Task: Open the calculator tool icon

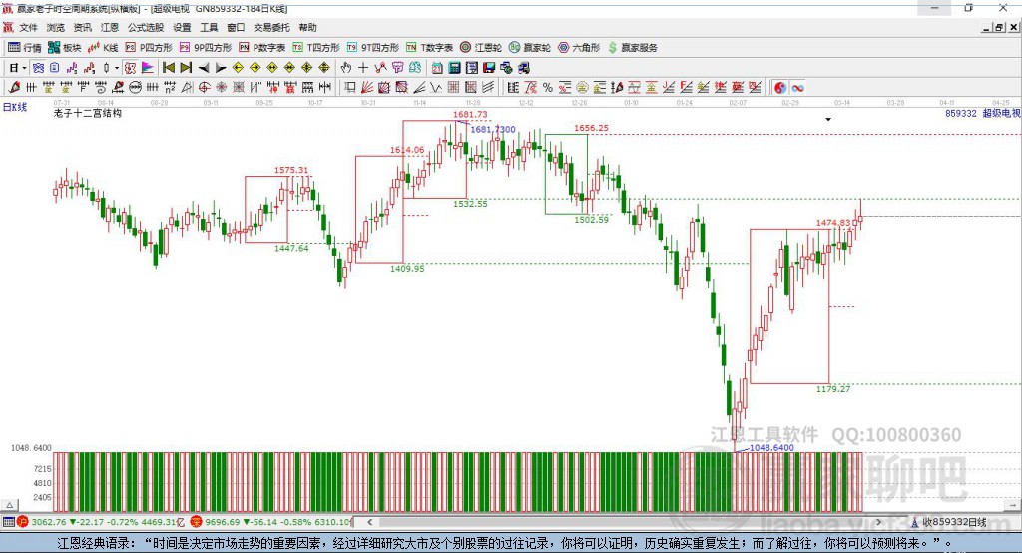Action: (454, 68)
